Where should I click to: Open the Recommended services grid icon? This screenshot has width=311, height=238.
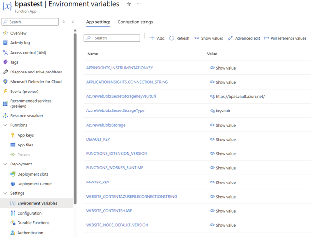tap(5, 104)
